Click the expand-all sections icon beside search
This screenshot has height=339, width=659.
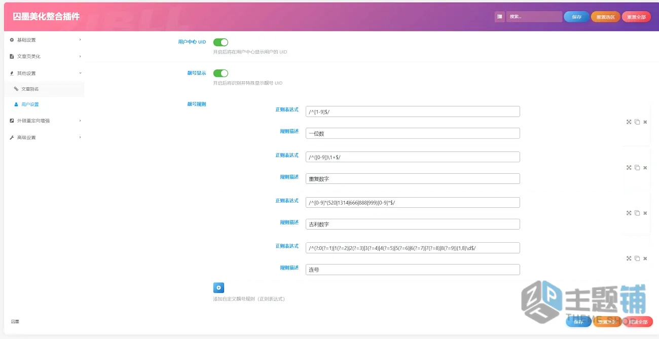point(500,17)
